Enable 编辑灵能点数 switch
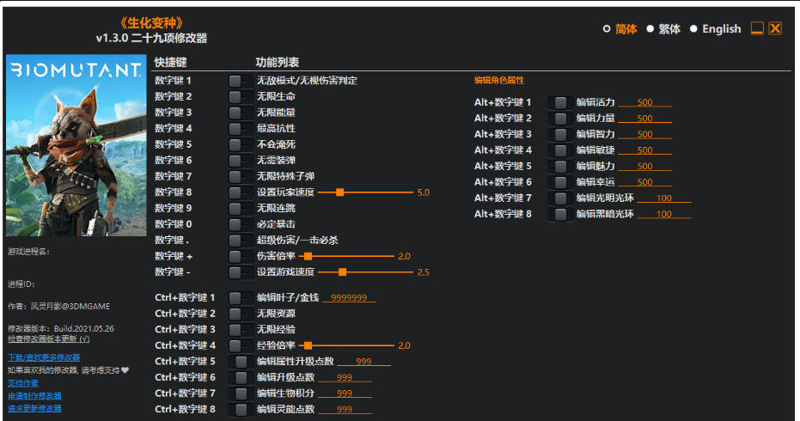This screenshot has width=800, height=421. coord(241,409)
